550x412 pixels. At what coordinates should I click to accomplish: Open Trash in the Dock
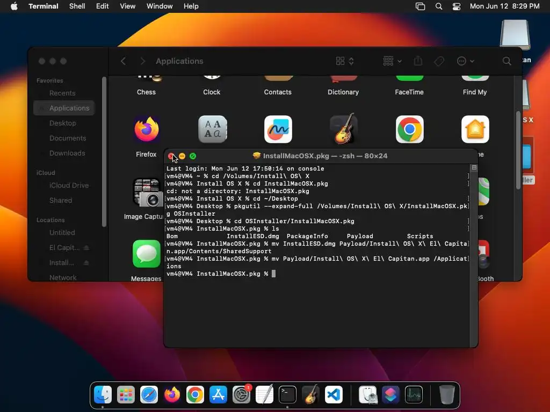point(447,394)
